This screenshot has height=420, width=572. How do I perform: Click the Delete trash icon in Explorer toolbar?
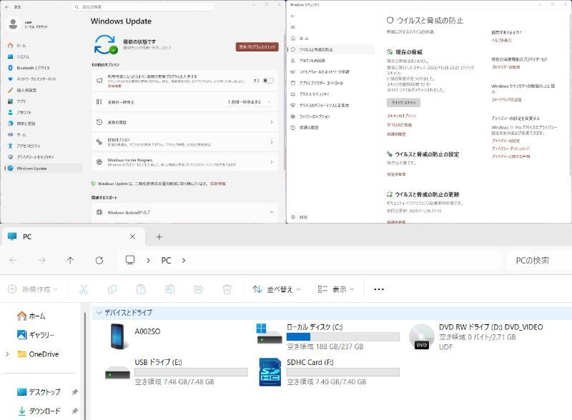pyautogui.click(x=227, y=289)
